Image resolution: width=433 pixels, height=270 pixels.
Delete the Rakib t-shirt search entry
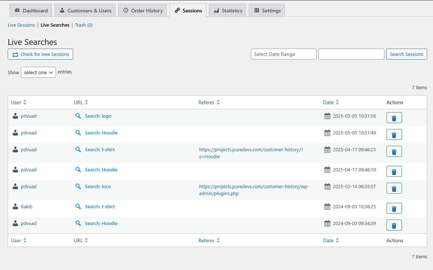click(394, 208)
